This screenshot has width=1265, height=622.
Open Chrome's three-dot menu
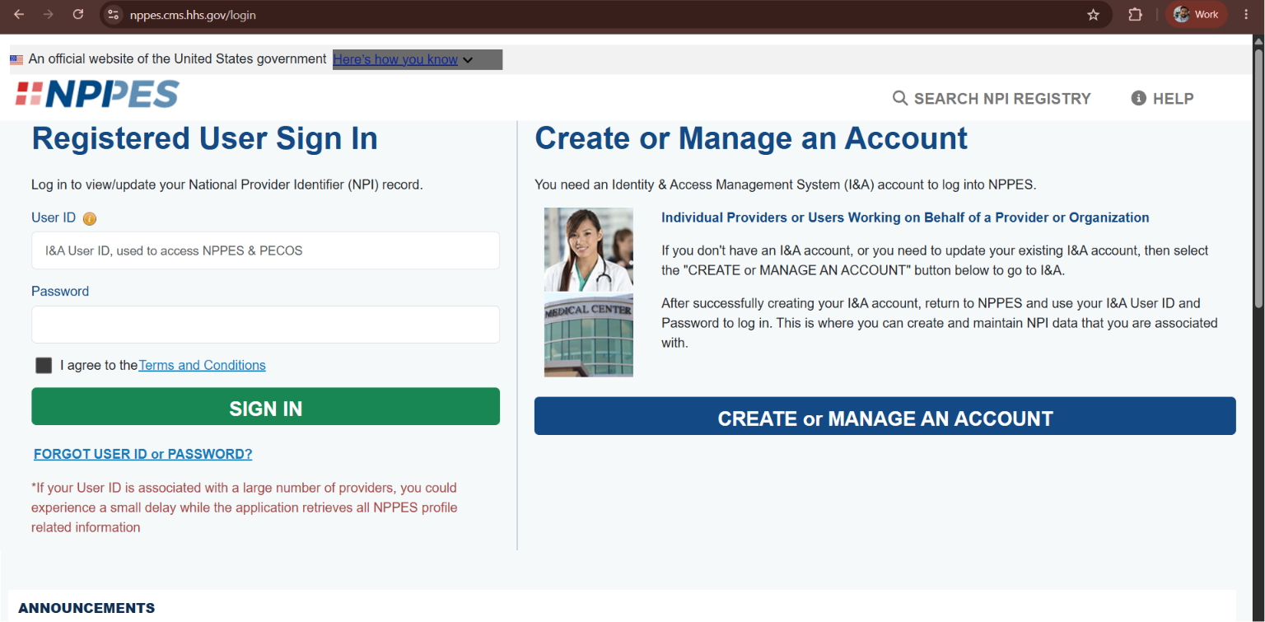coord(1246,15)
